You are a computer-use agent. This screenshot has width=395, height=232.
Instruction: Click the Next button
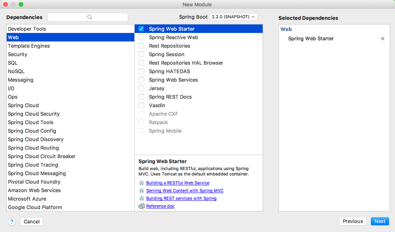point(380,221)
